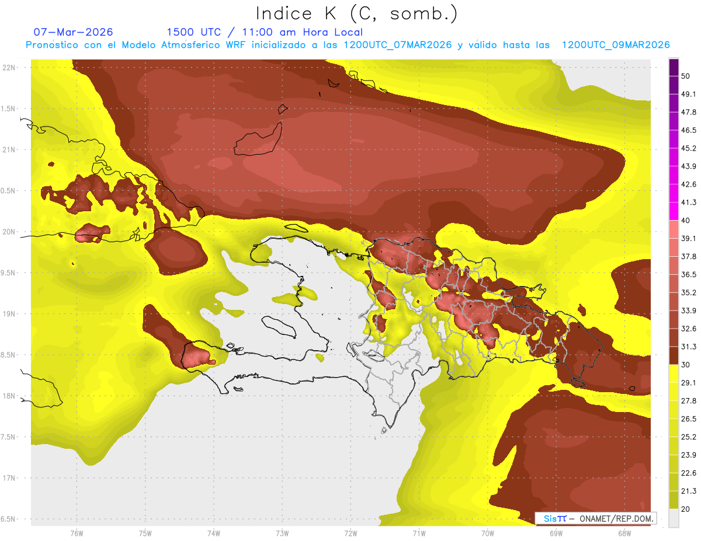Viewport: 701px width, 541px height.
Task: Click the latitude label "19N"
Action: 9,314
